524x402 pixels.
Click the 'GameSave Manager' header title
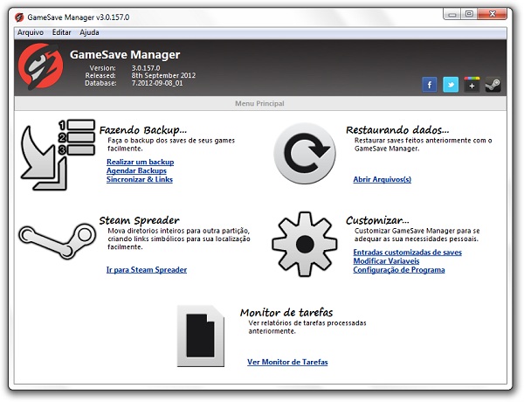click(125, 54)
